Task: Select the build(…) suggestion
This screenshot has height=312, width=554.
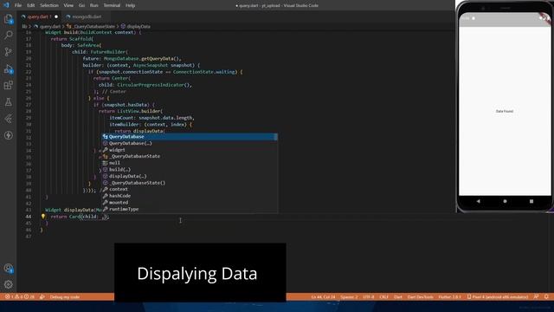Action: (189, 170)
